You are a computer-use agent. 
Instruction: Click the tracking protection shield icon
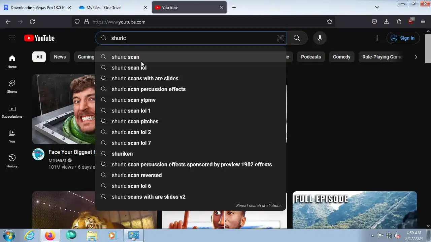pos(77,22)
